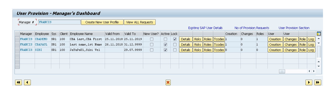This screenshot has width=335, height=94.
Task: Go to previous page arrow button
Action: pos(27,83)
